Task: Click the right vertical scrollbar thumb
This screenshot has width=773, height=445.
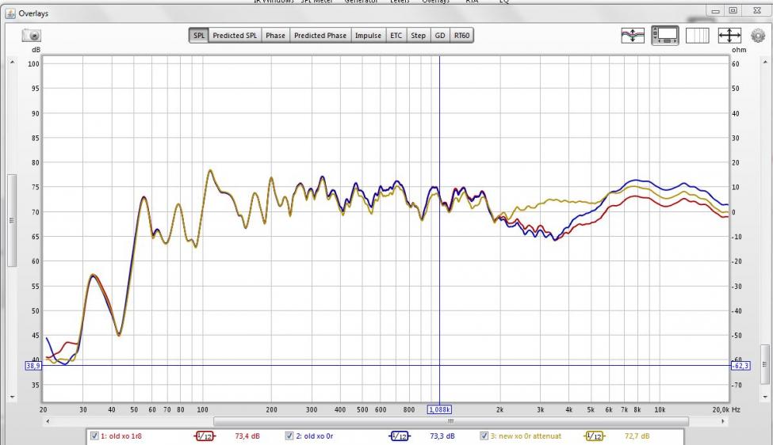Action: [764, 364]
